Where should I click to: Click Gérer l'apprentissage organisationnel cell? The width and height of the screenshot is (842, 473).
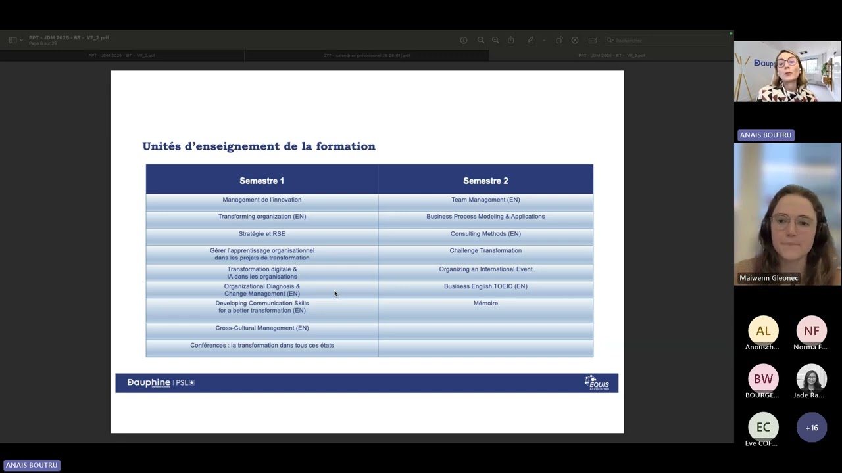[262, 254]
